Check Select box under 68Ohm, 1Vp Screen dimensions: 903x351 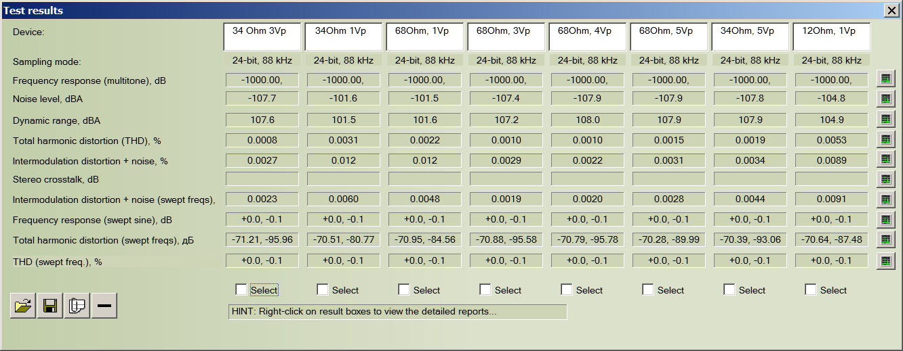point(404,289)
